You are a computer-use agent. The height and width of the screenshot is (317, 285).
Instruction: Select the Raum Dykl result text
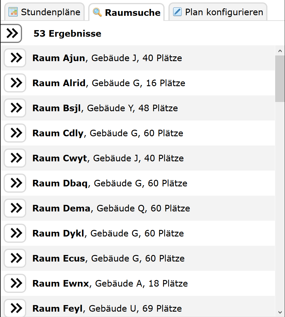point(108,233)
